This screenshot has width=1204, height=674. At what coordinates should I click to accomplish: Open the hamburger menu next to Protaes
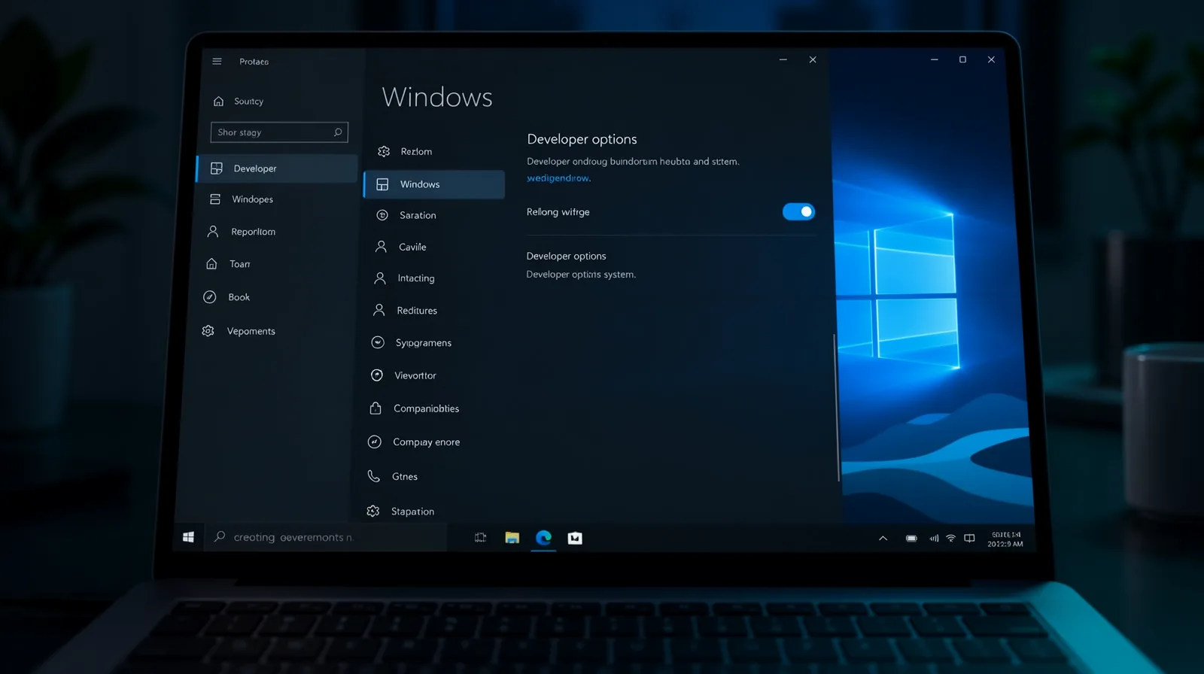(x=217, y=62)
